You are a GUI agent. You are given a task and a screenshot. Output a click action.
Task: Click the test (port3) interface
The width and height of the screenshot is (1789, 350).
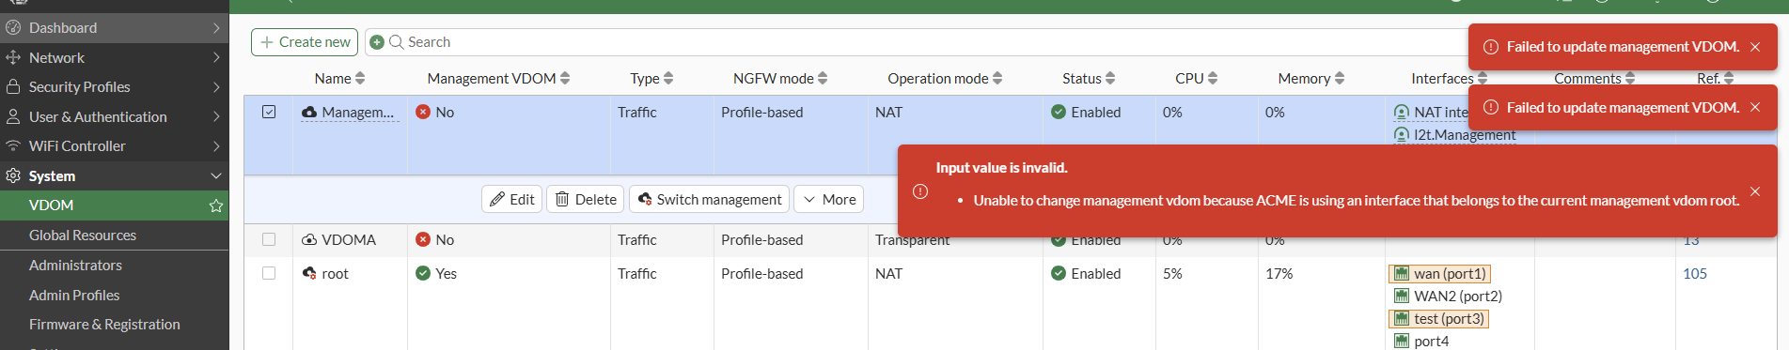click(x=1439, y=318)
